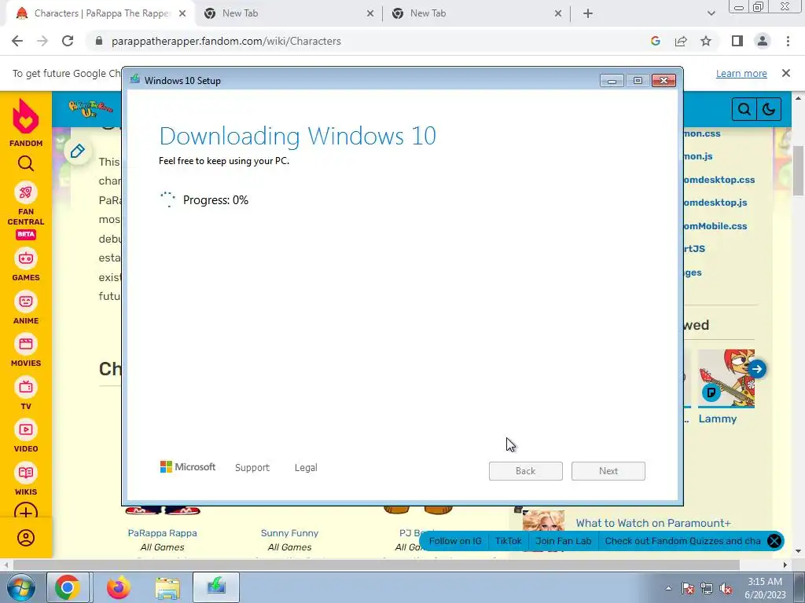Click the wiki header search icon
The width and height of the screenshot is (805, 603).
tap(744, 109)
